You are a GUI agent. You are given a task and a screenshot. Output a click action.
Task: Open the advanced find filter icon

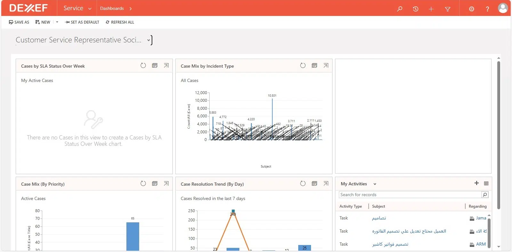(x=448, y=9)
